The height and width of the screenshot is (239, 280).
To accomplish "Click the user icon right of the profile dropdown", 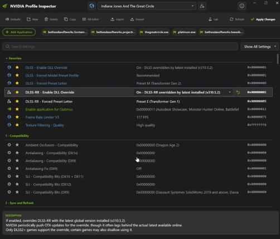I will point(202,6).
